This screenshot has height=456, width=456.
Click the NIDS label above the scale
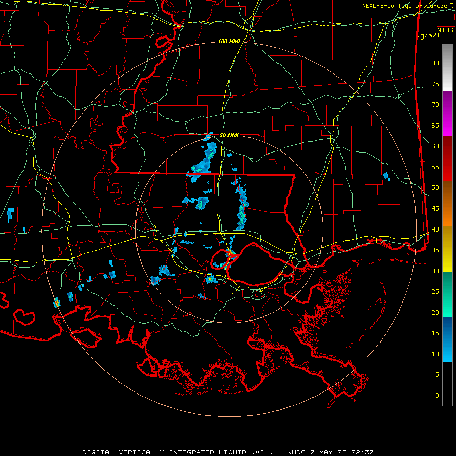pos(445,30)
